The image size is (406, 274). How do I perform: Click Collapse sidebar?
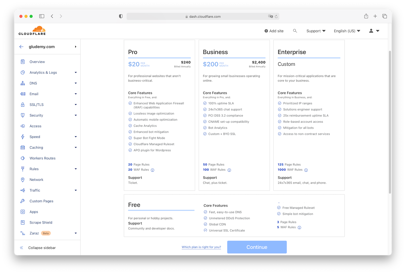coord(38,248)
